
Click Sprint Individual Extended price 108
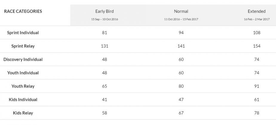tap(257, 33)
